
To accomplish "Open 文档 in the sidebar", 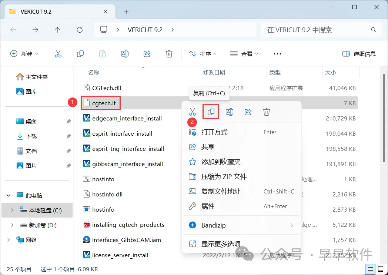I will coord(27,151).
